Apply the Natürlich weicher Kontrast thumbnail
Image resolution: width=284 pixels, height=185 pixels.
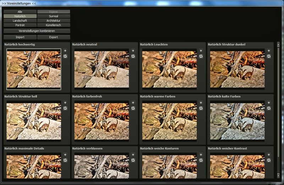pyautogui.click(x=237, y=166)
